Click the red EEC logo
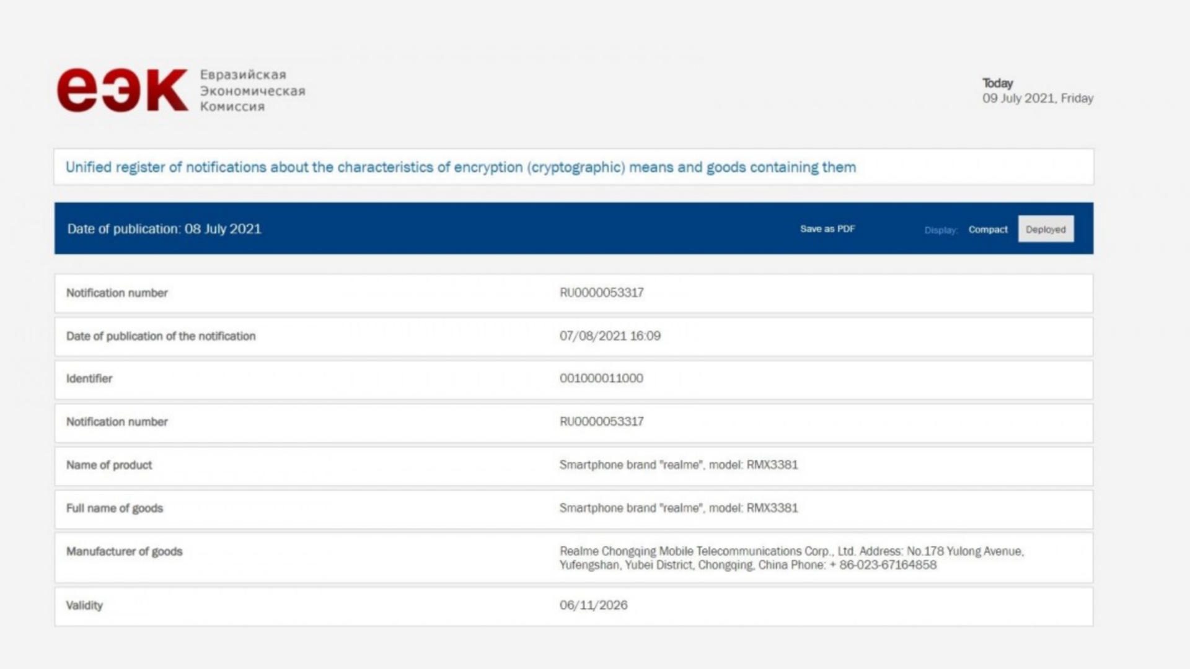 click(x=122, y=90)
